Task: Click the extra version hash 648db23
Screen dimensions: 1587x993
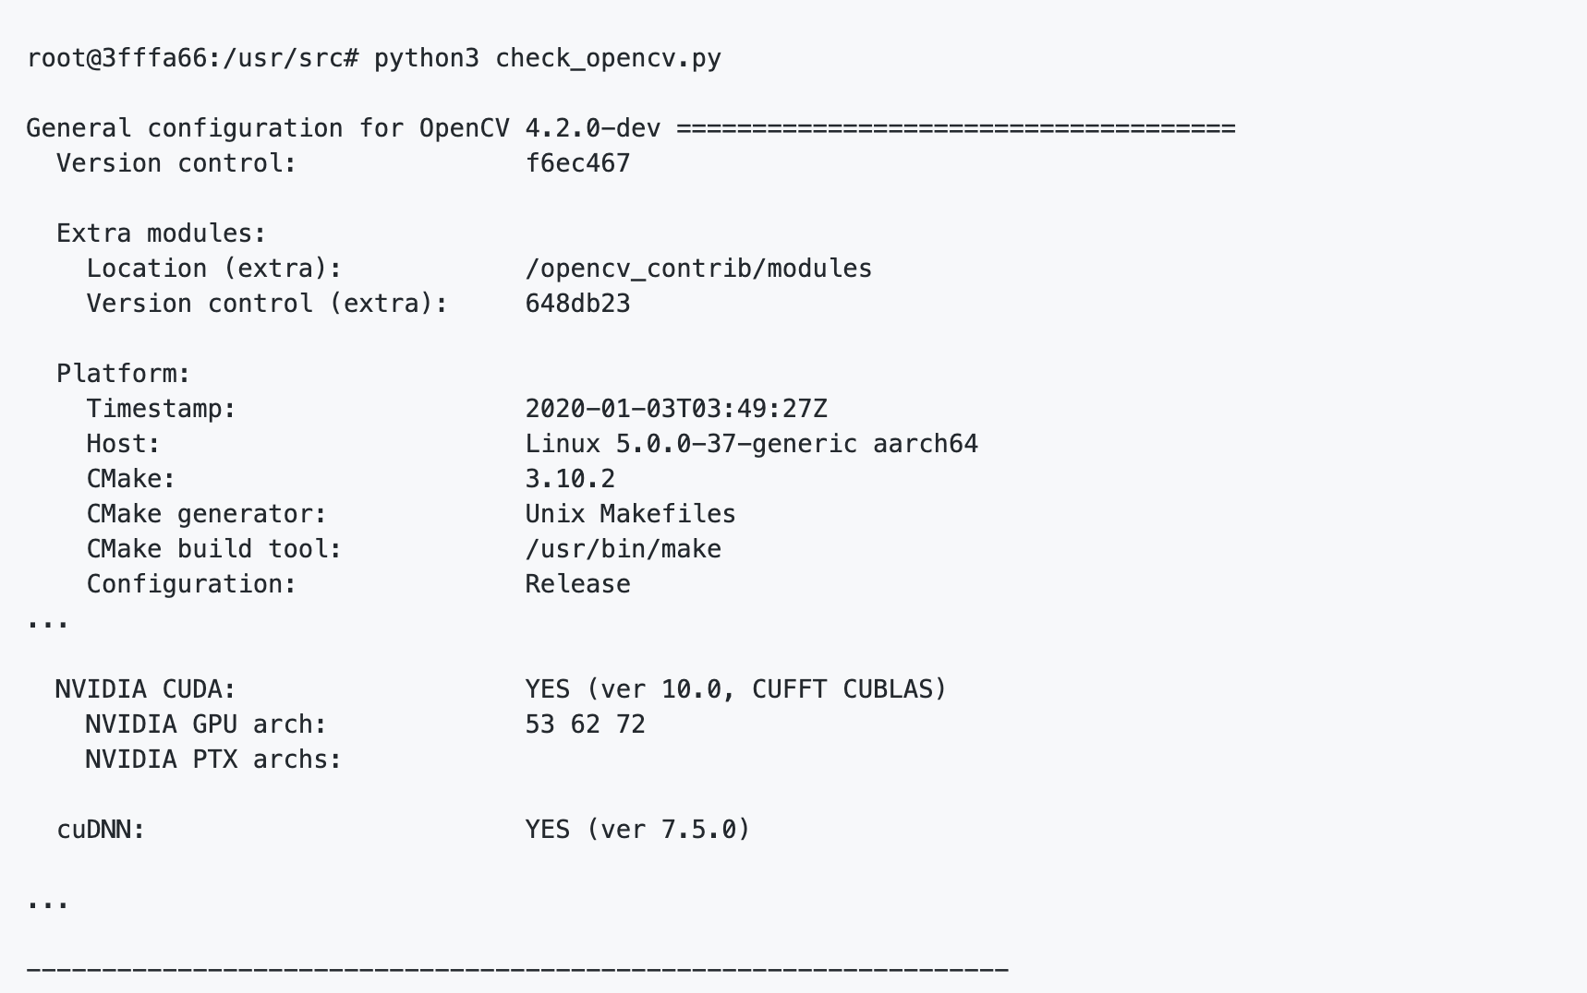Action: [x=577, y=304]
